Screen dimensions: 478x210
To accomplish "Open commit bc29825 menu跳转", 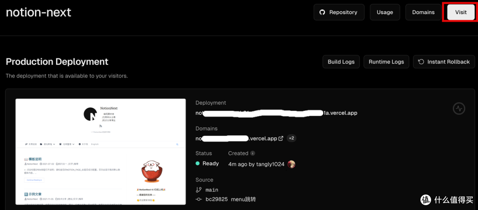I will pyautogui.click(x=231, y=199).
